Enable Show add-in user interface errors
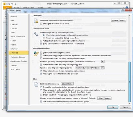This screenshot has width=133, height=117. coord(41,24)
